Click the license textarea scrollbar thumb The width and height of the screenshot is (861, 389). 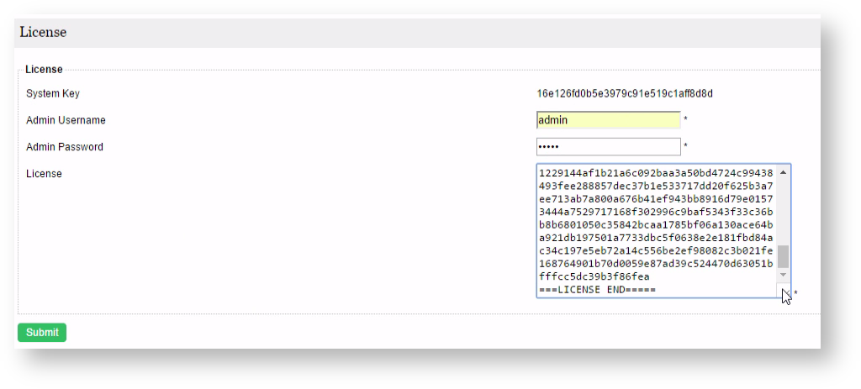pos(784,256)
